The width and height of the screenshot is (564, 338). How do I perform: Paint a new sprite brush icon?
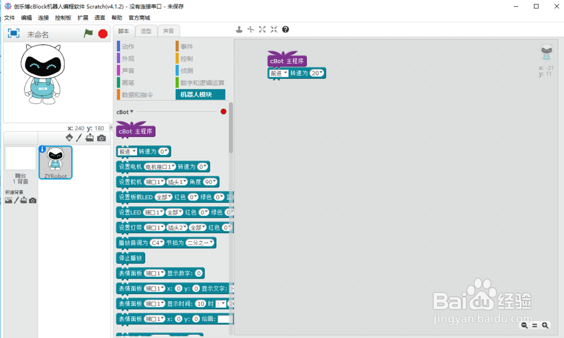[79, 137]
